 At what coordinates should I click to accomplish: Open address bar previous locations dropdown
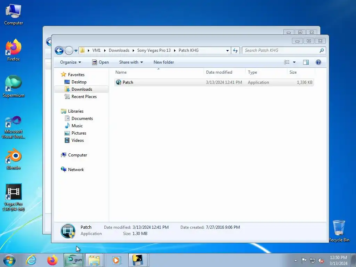tap(227, 51)
